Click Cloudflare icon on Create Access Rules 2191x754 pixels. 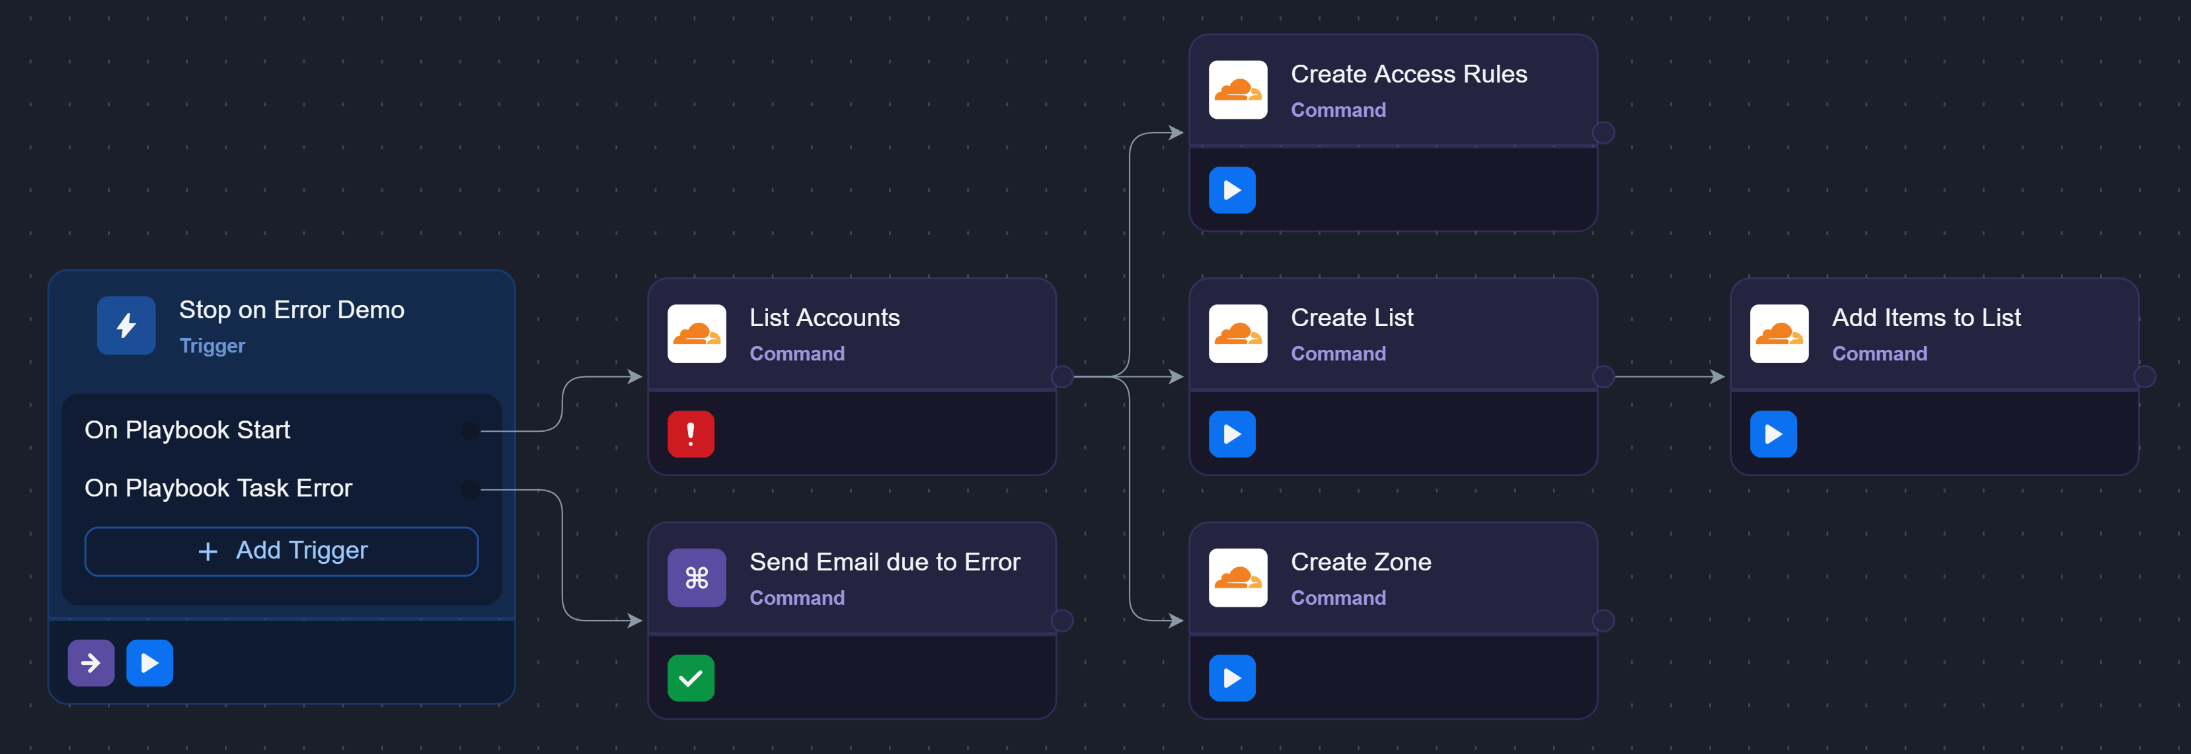pos(1237,89)
